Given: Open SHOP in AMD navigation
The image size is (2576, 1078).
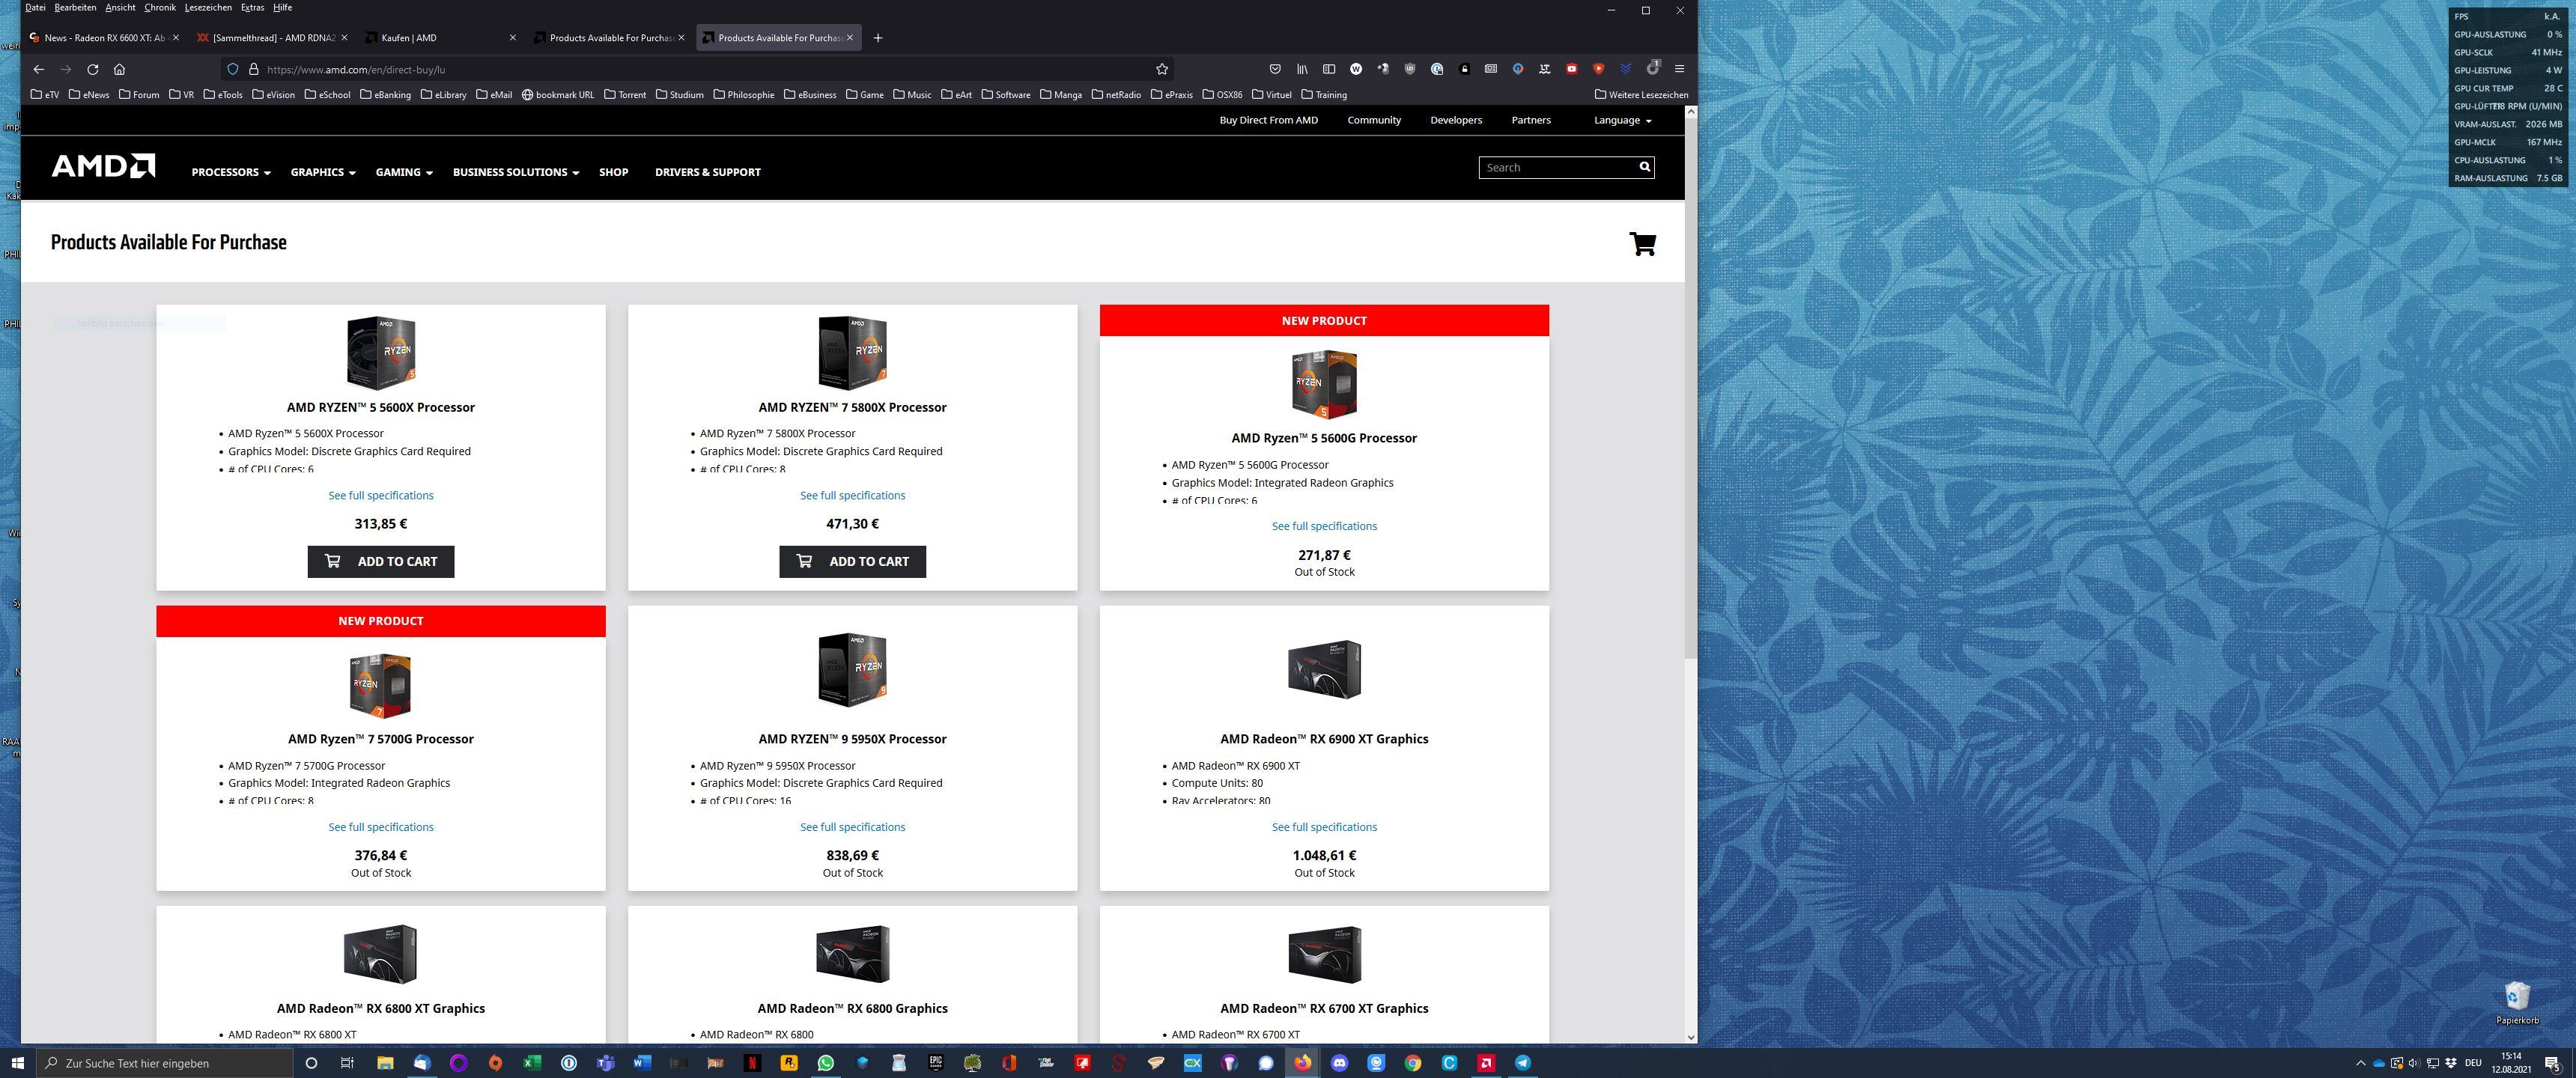Looking at the screenshot, I should click(x=613, y=172).
